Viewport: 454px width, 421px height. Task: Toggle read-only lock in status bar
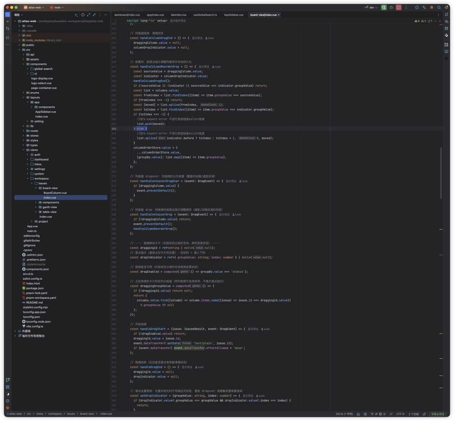(424, 414)
